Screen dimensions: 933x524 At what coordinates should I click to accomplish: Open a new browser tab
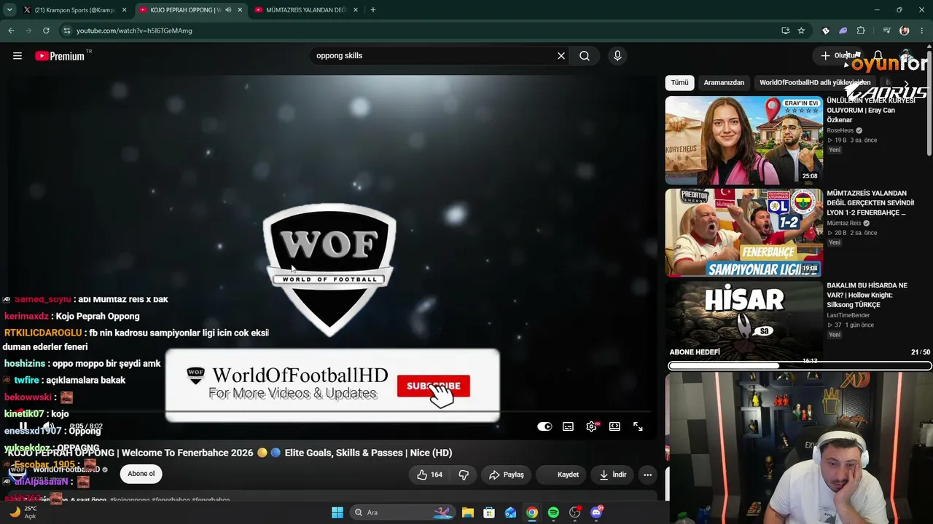(373, 10)
